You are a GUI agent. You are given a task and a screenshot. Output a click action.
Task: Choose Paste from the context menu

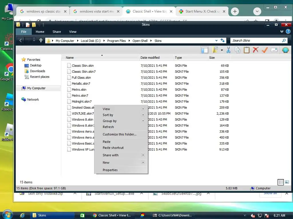click(121, 142)
